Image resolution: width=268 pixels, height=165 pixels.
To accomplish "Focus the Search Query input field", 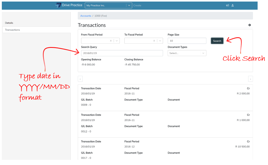I will (x=122, y=53).
